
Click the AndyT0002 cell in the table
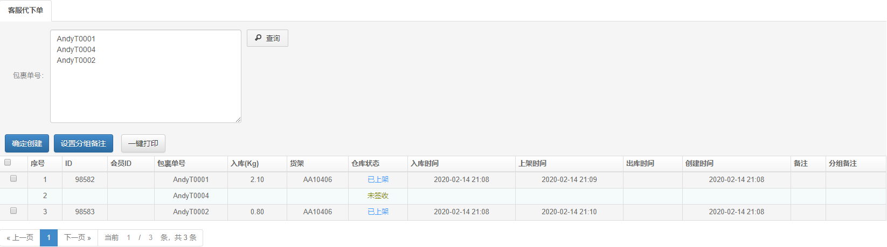(191, 212)
